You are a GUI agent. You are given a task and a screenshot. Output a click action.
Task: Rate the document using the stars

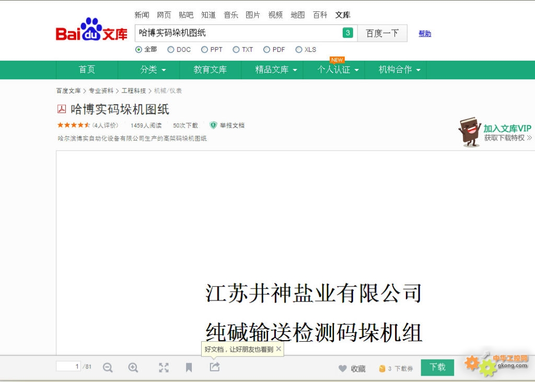74,125
